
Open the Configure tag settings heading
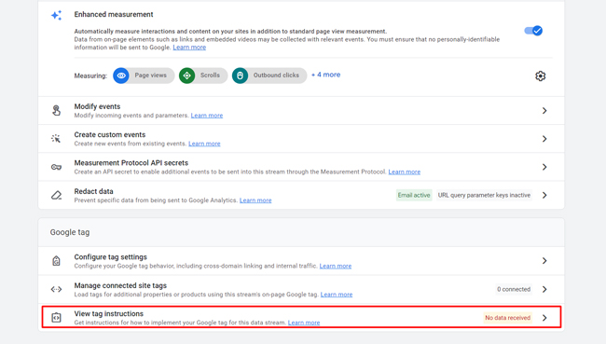[111, 257]
